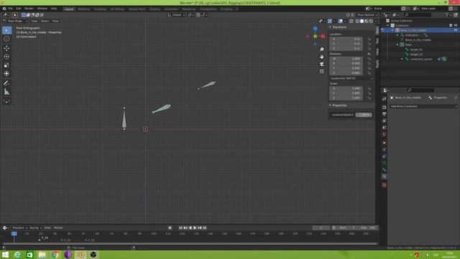Click the blue Z axis gizmo ball
Viewport: 460px width, 259px height.
coord(315,29)
